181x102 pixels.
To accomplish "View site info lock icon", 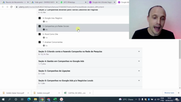I will tap(17, 7).
